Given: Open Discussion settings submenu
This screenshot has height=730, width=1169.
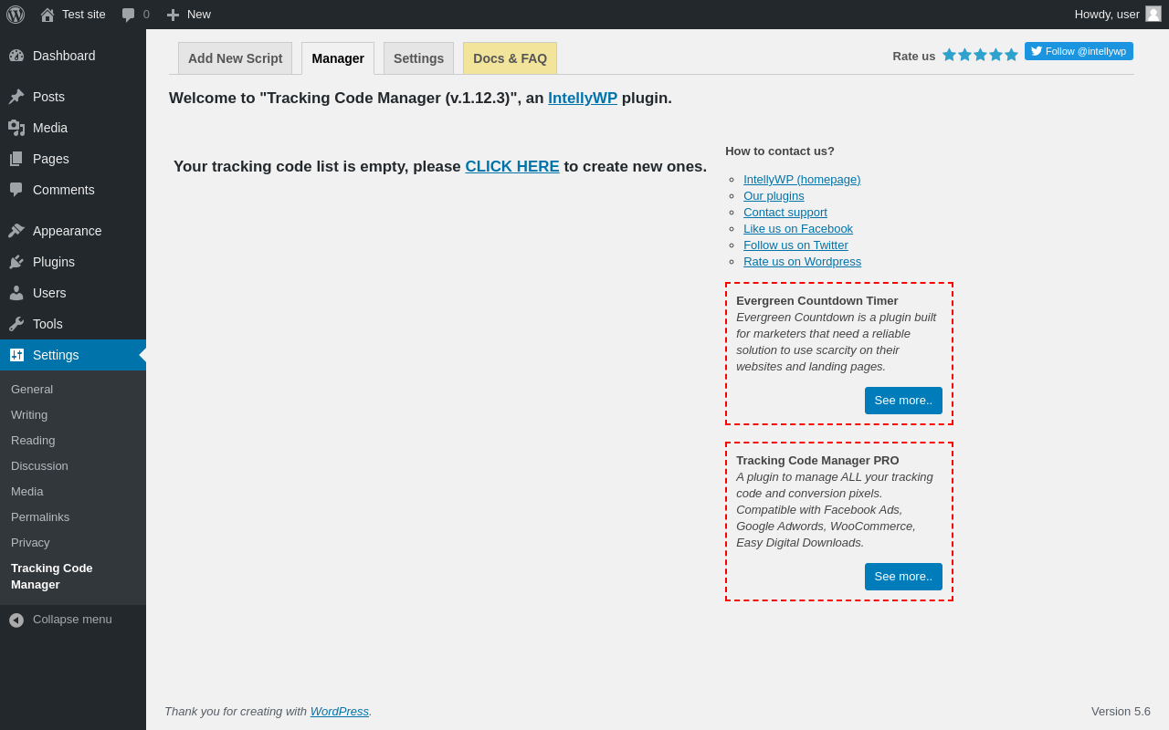Looking at the screenshot, I should coord(39,466).
